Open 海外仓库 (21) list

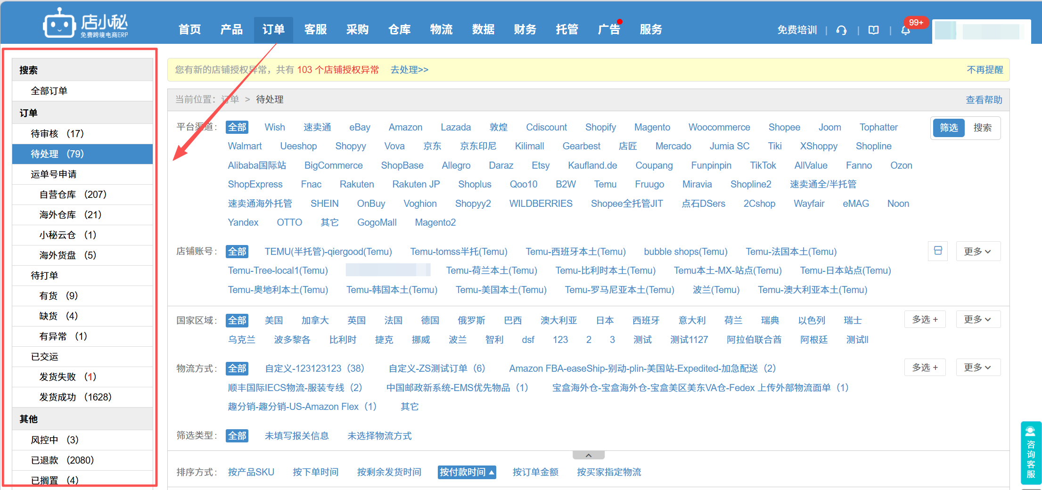point(82,215)
